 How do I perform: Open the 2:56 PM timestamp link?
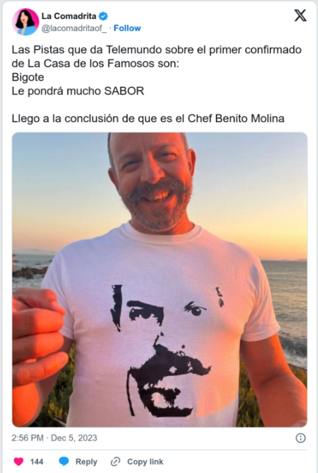[x=54, y=438]
